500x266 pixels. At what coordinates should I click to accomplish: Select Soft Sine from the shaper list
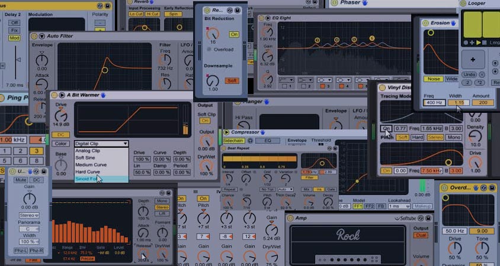(101, 157)
